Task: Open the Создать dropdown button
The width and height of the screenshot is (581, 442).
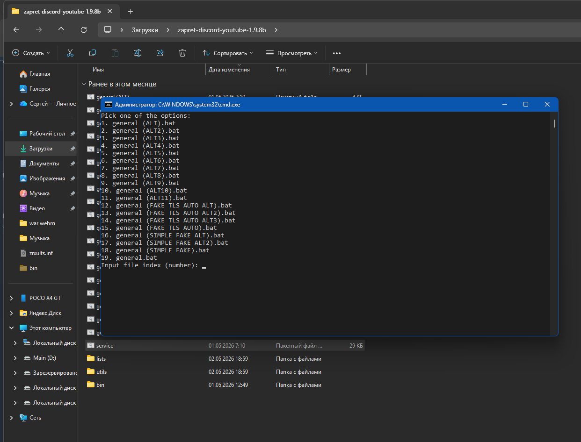Action: coord(31,53)
